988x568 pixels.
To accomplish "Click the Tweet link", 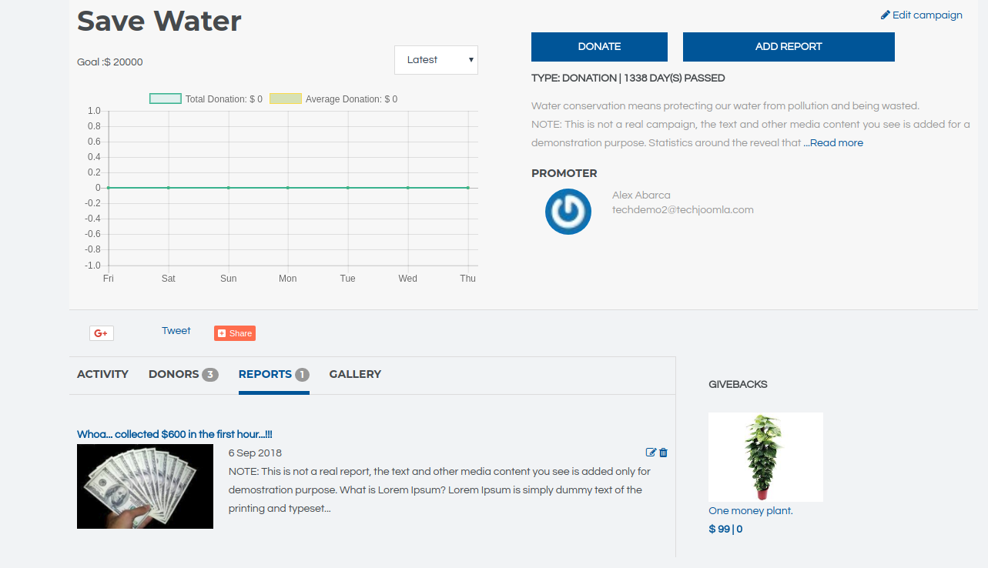I will point(176,331).
